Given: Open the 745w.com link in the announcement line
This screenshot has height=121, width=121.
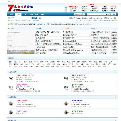Looking at the screenshot, I should [43, 24].
